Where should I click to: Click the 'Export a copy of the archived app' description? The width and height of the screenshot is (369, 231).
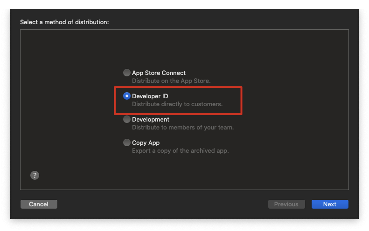(180, 150)
